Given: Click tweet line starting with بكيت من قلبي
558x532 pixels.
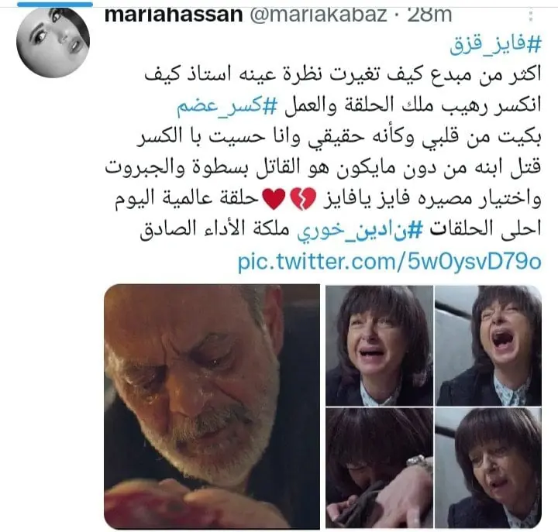Looking at the screenshot, I should (339, 138).
